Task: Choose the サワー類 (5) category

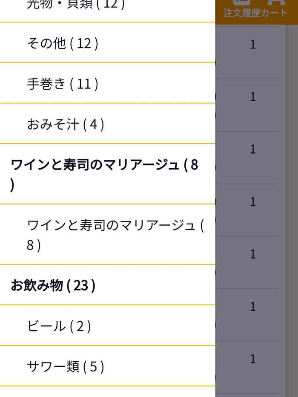Action: (x=65, y=366)
